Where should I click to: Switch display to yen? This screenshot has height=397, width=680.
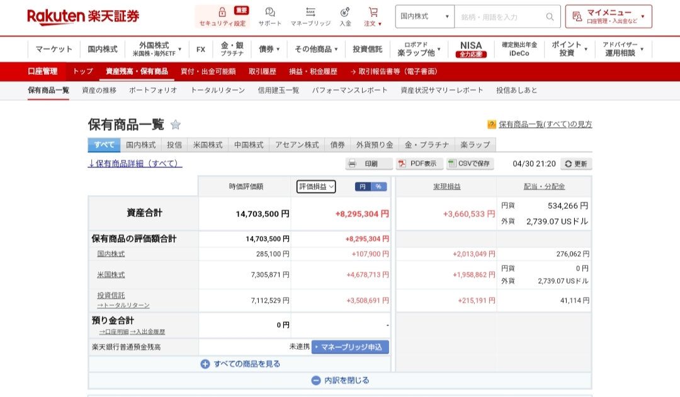[363, 187]
